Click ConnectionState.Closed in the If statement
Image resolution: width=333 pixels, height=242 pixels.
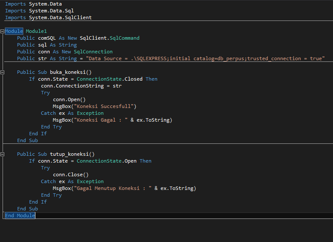point(110,79)
